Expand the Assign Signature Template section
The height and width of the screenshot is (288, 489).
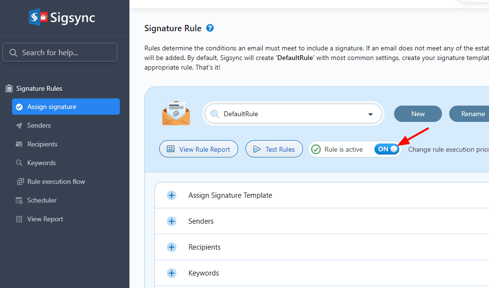[x=172, y=195]
